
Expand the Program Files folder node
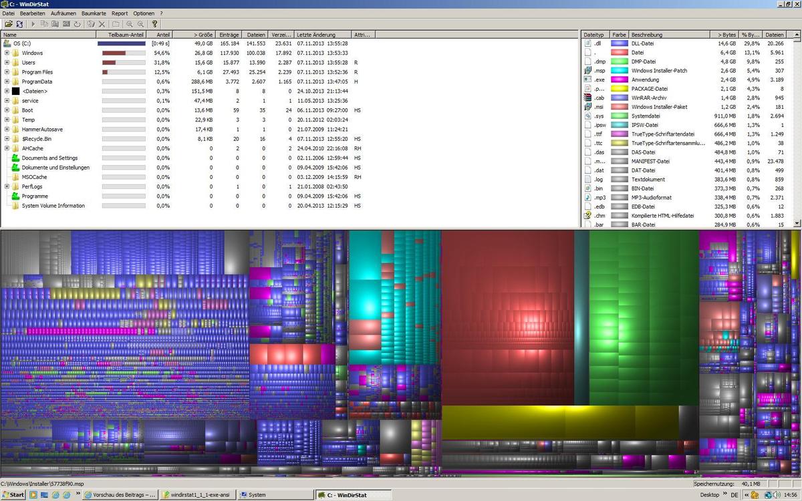[7, 72]
